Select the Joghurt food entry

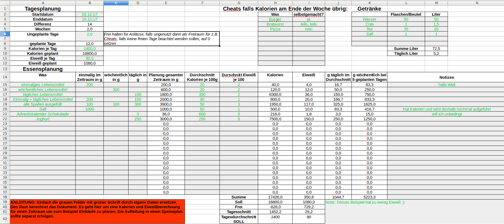click(43, 119)
